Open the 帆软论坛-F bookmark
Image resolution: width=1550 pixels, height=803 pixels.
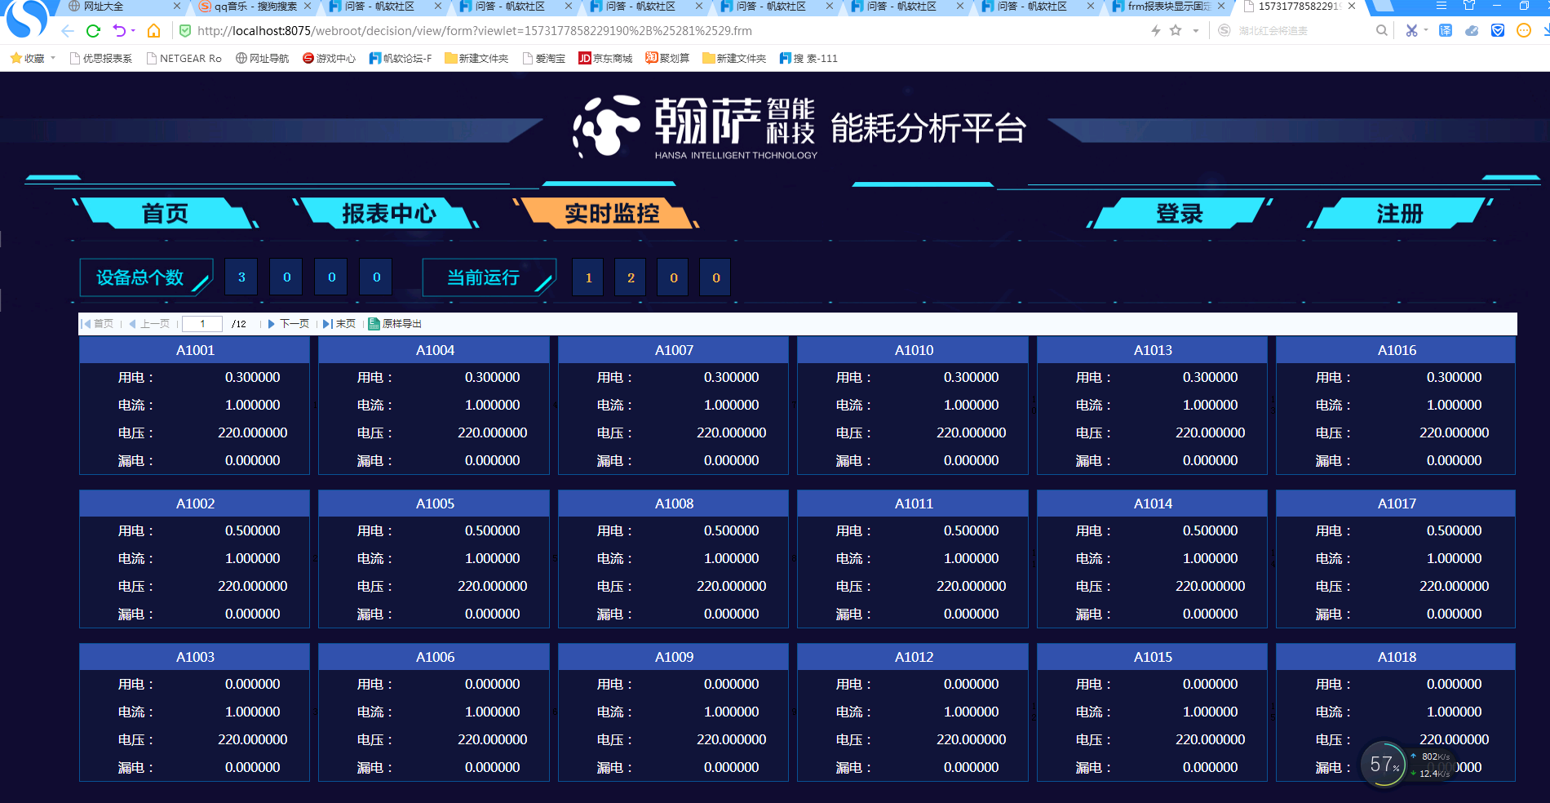point(401,59)
